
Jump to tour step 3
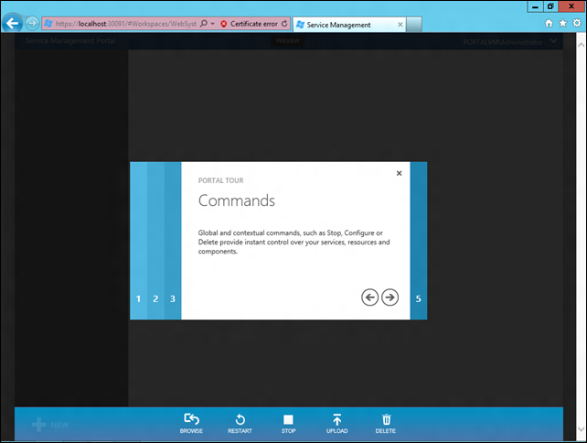click(173, 298)
